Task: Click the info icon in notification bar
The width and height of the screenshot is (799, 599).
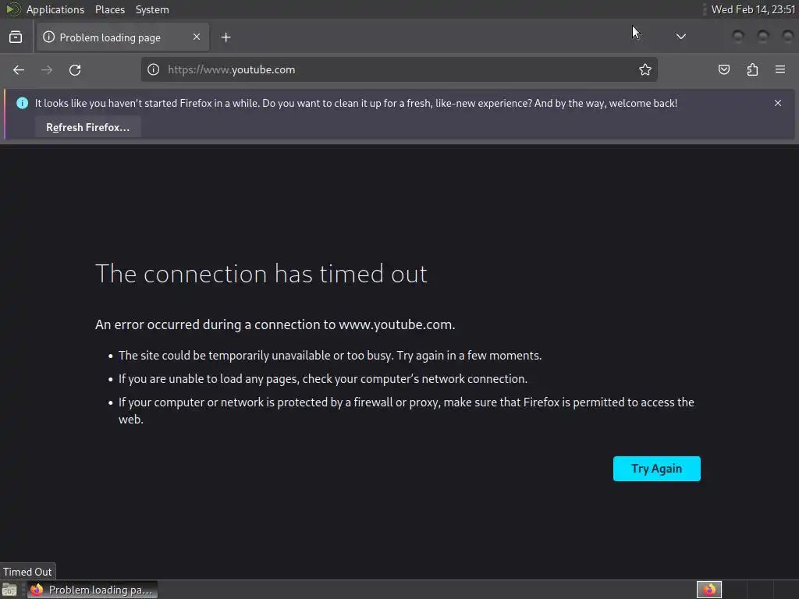Action: (x=22, y=103)
